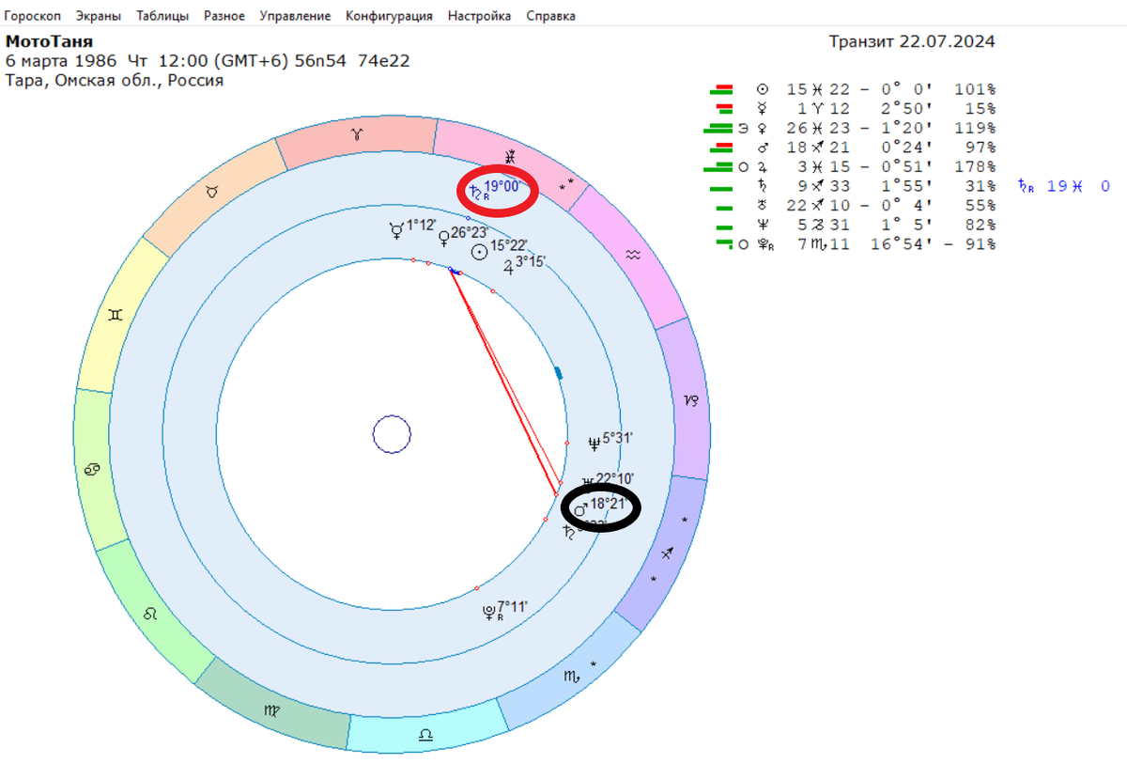Click the 101% value in the Sun row
The image size is (1127, 764).
[973, 89]
